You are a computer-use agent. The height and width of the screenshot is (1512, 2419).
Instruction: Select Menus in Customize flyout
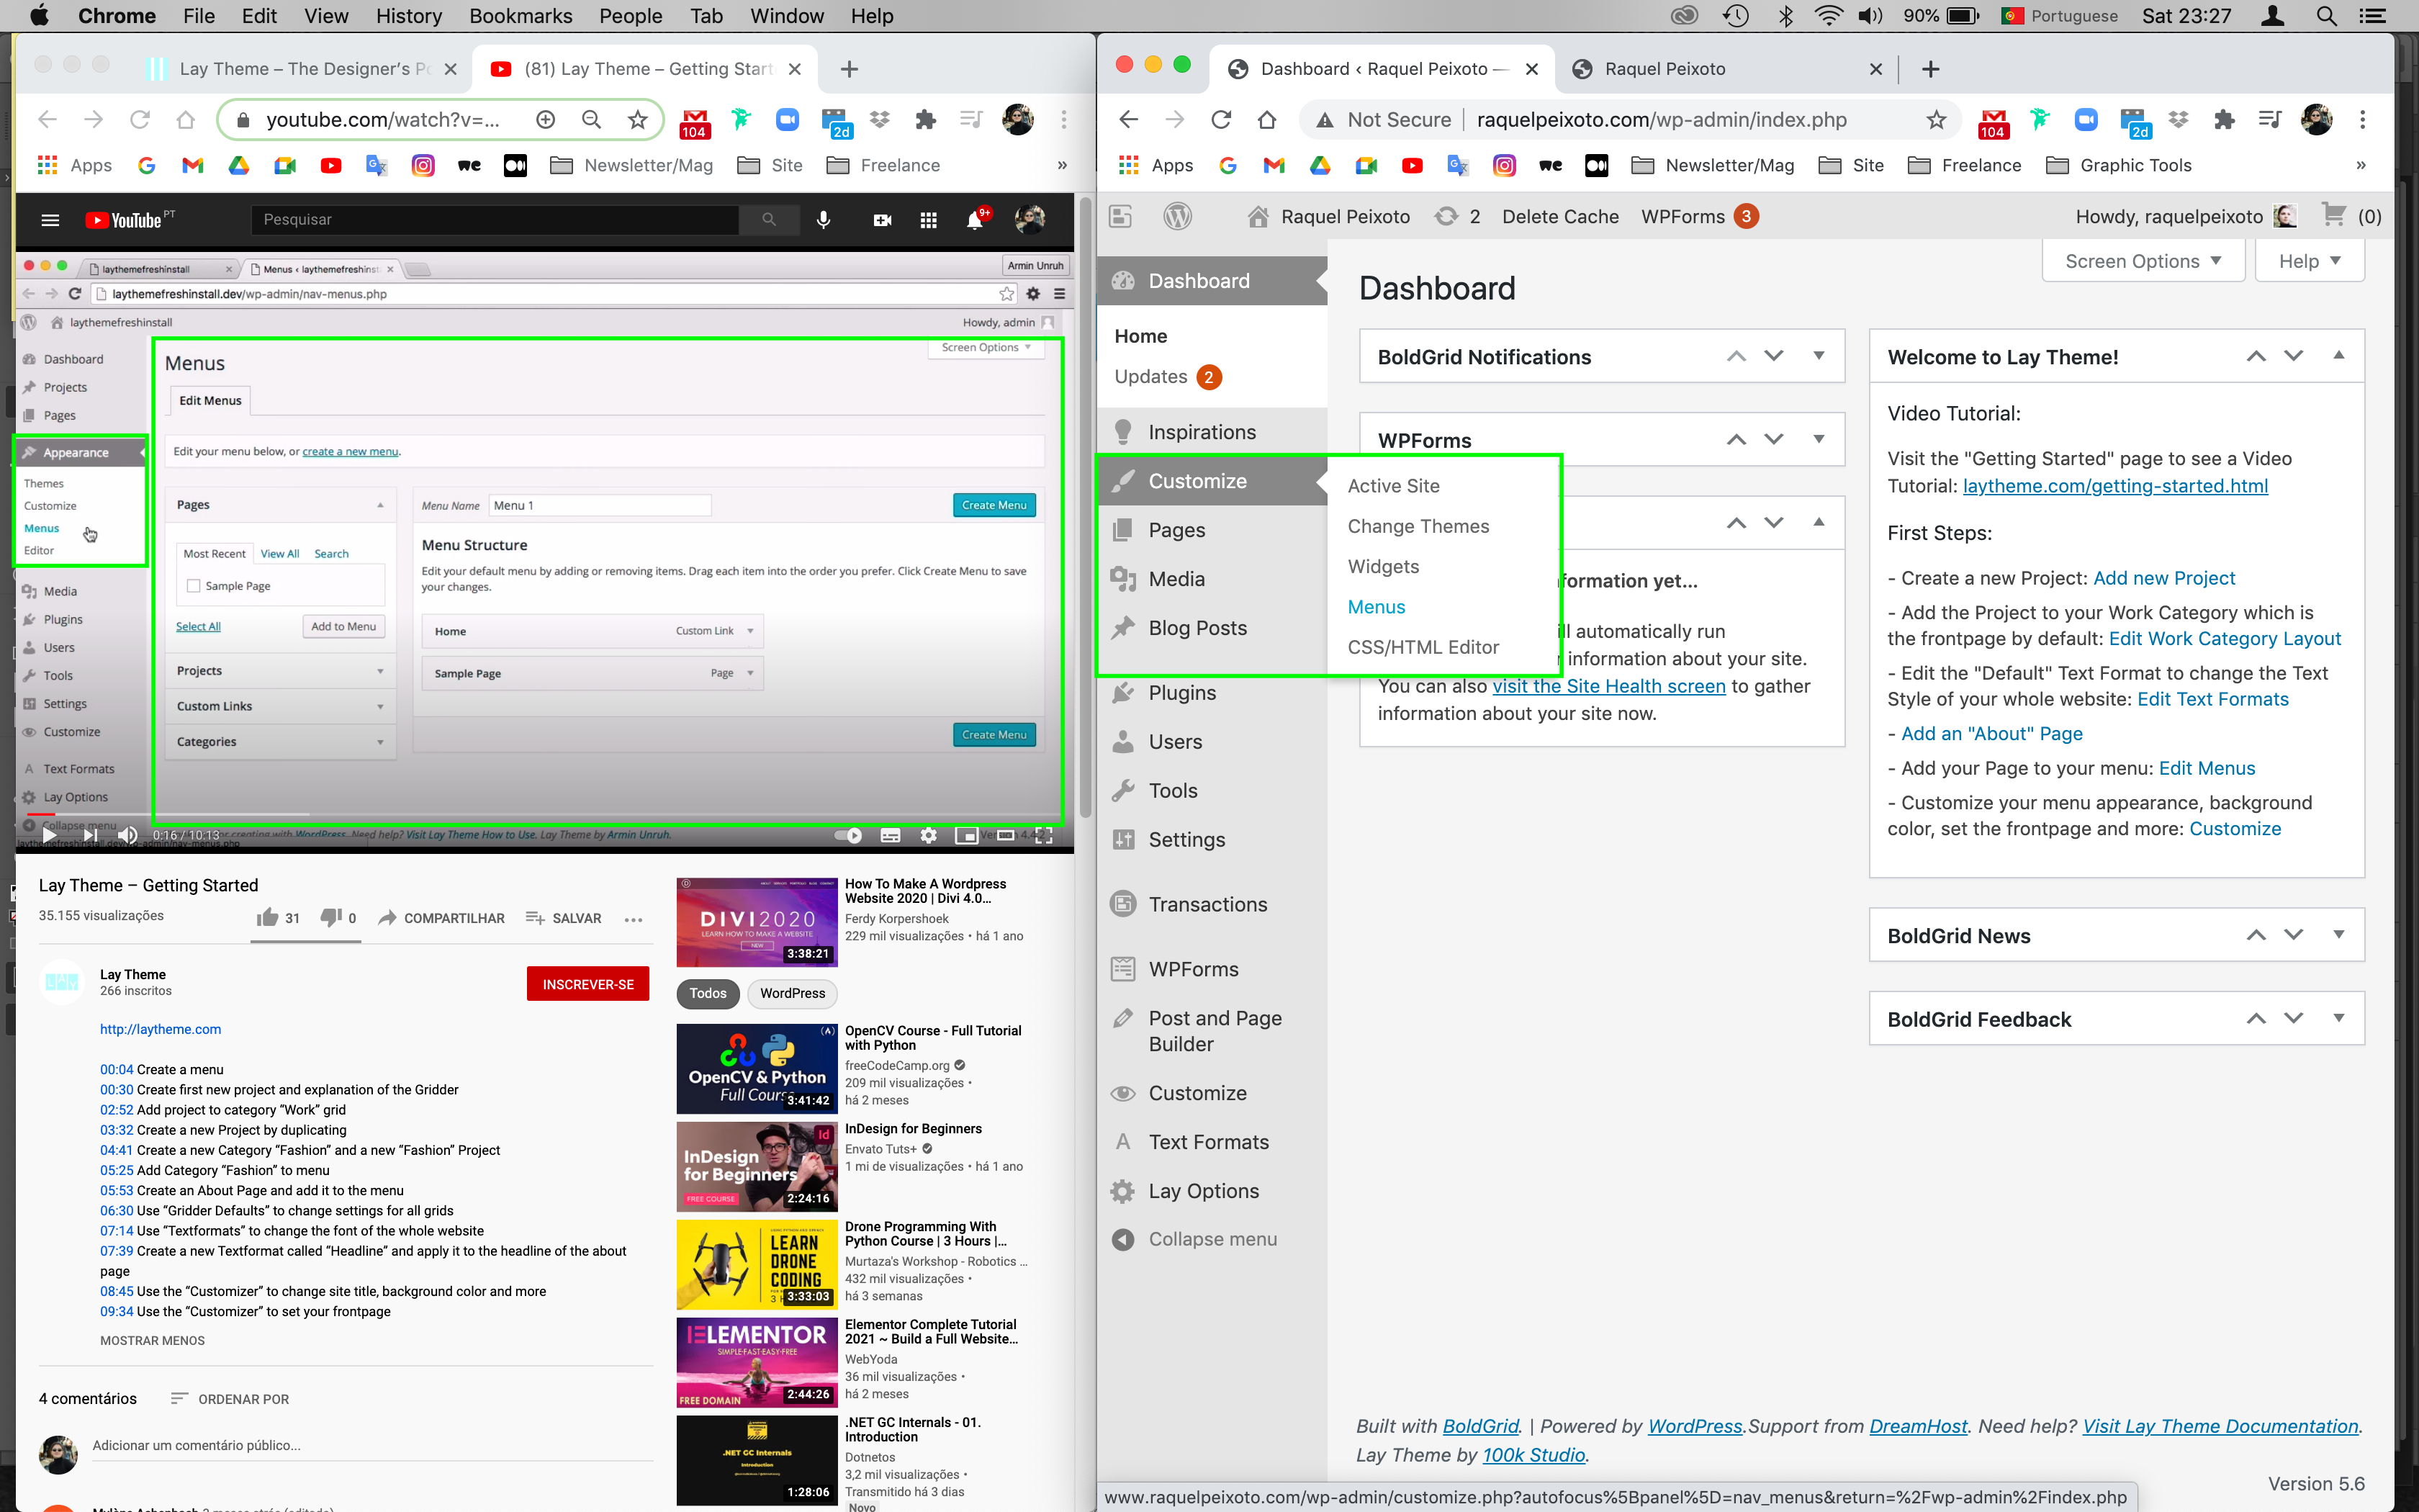(x=1375, y=607)
